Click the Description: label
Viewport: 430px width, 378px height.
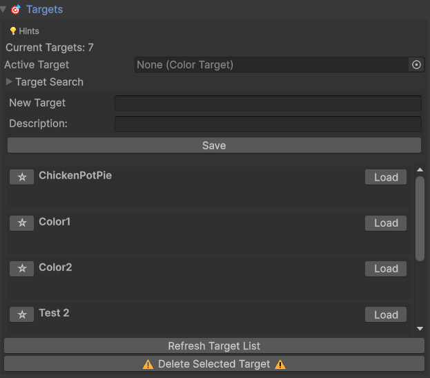point(39,124)
